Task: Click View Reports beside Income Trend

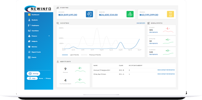Action: pos(141,23)
